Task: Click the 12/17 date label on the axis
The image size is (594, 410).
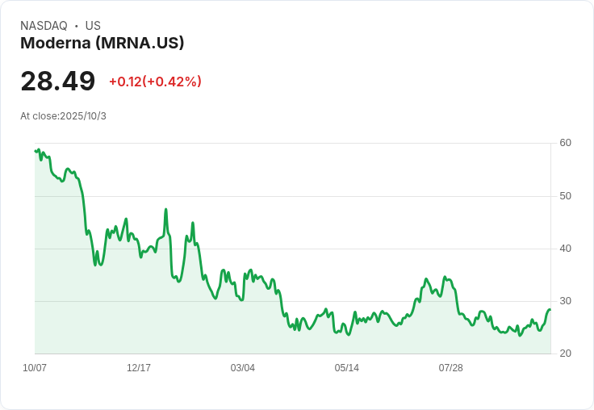Action: [x=139, y=368]
